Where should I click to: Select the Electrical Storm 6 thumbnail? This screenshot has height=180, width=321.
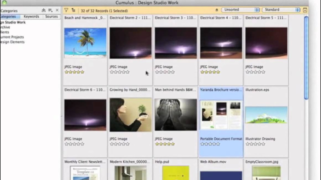[x=85, y=115]
